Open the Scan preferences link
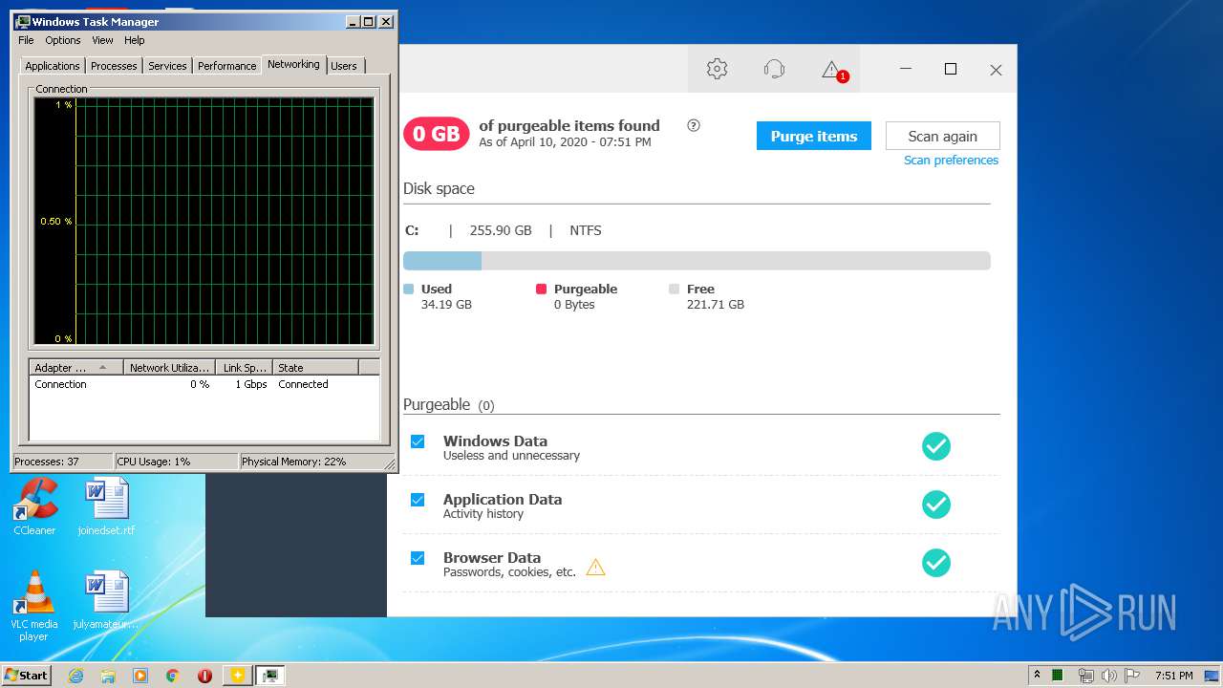Screen dimensions: 1223x688 [951, 161]
